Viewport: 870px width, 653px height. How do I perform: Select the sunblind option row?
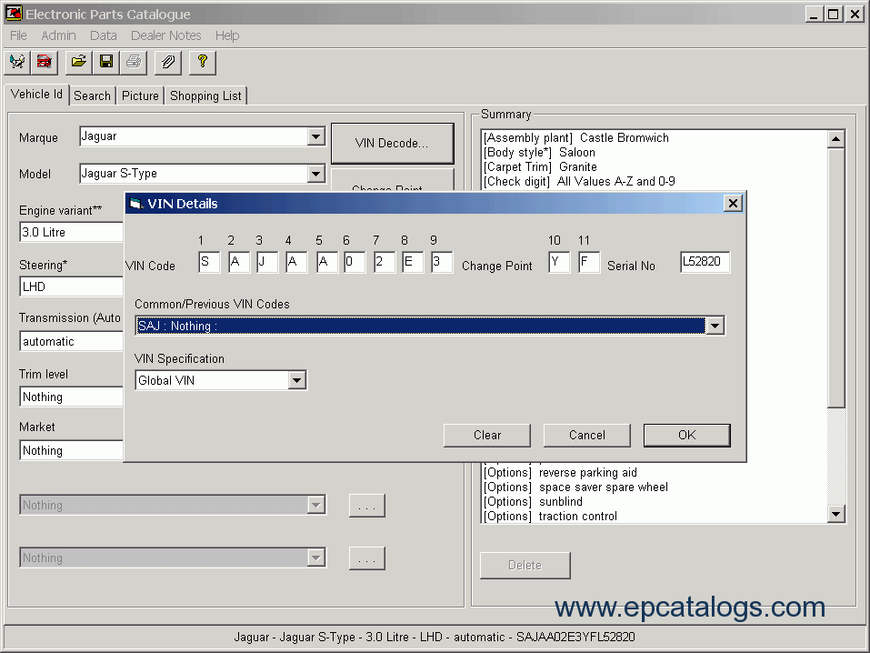[534, 501]
